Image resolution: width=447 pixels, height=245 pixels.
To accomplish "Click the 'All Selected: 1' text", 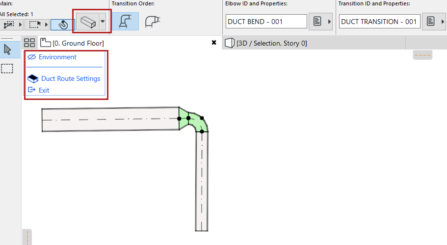I will click(x=17, y=14).
